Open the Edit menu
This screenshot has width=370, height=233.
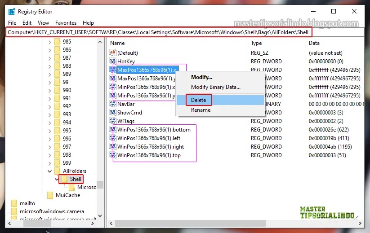[x=27, y=23]
